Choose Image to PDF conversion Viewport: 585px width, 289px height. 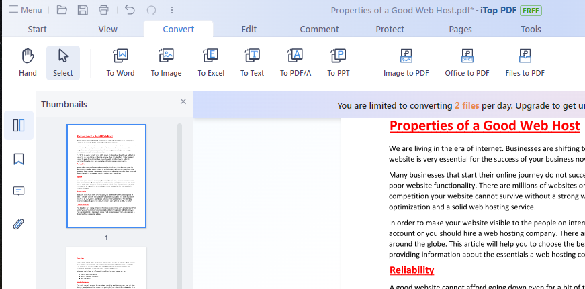[406, 62]
